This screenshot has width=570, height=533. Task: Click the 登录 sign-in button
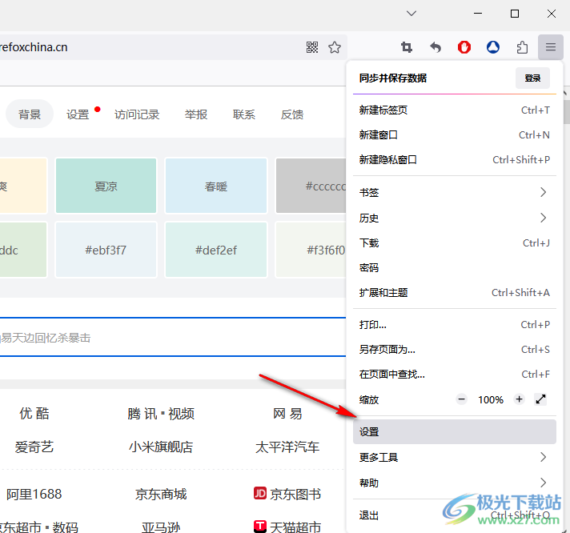(532, 78)
